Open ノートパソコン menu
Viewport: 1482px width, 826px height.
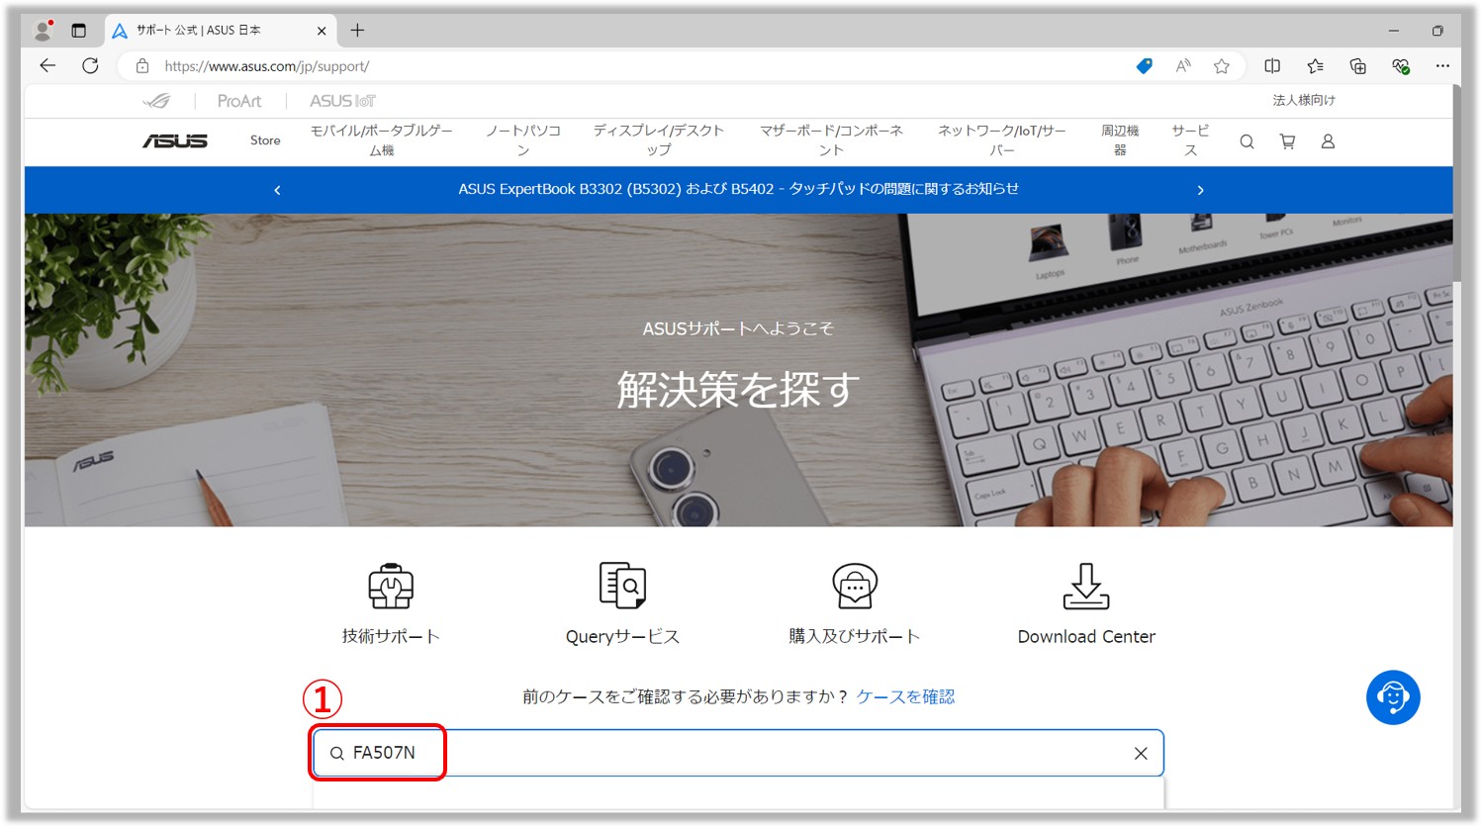(523, 140)
